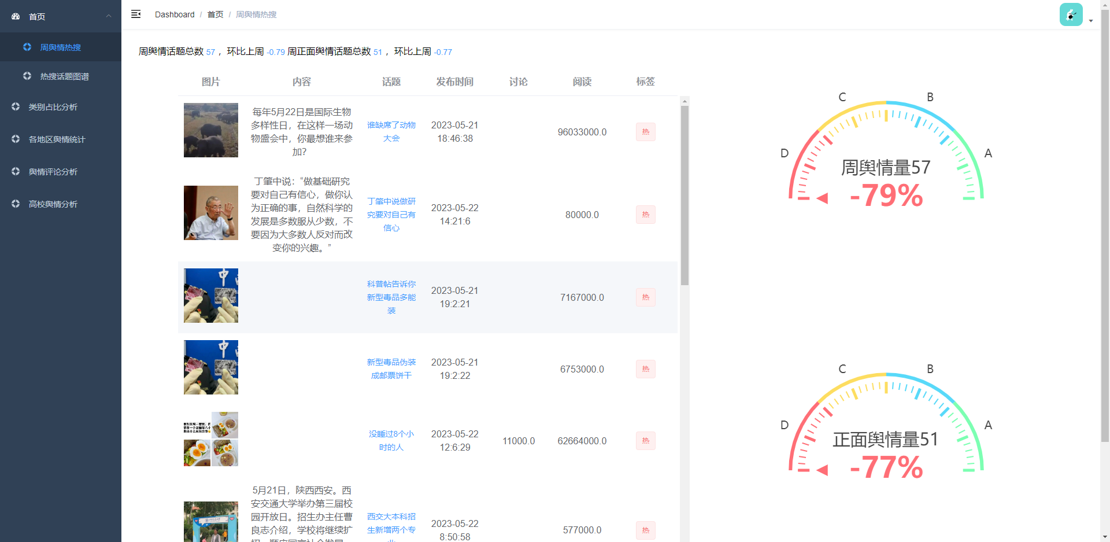Click the icon beside 类别占比分析
Viewport: 1110px width, 542px height.
(x=16, y=106)
